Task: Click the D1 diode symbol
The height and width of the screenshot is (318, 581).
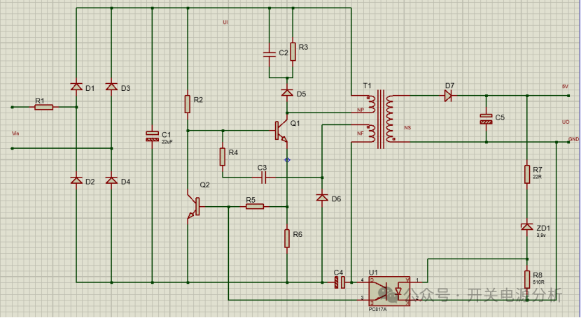Action: click(x=76, y=87)
